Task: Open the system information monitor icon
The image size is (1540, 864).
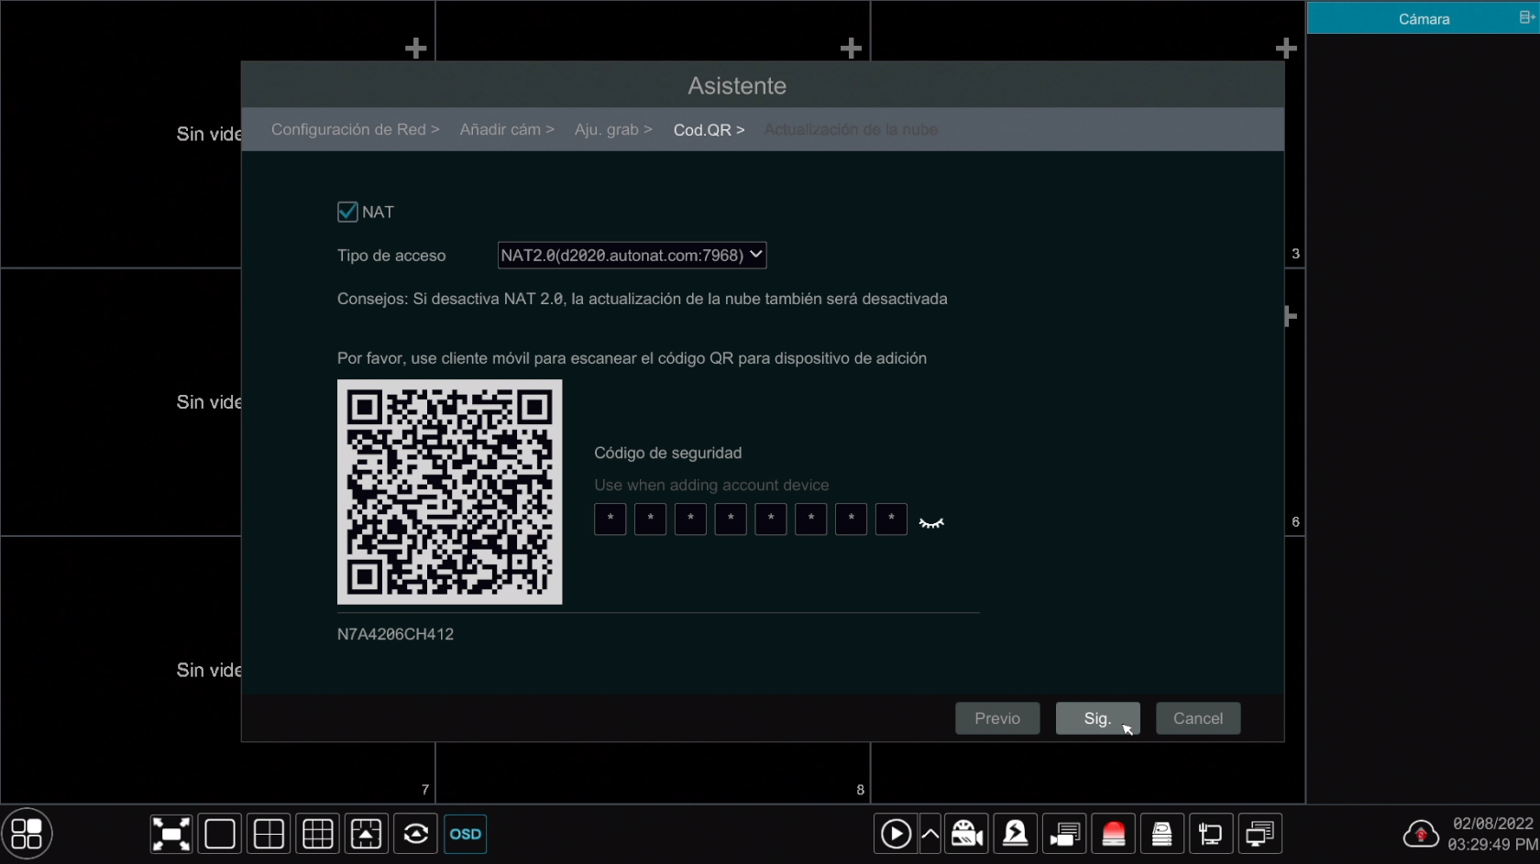Action: point(1260,834)
